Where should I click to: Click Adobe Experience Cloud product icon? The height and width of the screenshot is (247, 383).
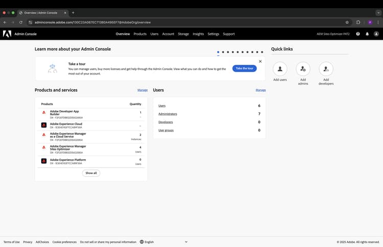[x=44, y=125]
